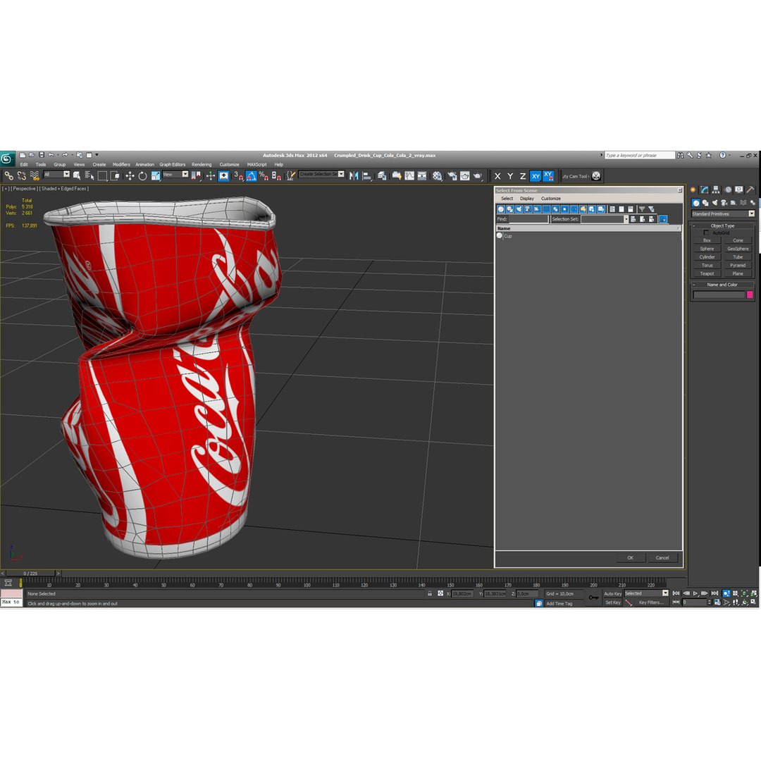Click the 3ds Max application logo button

tap(7, 159)
